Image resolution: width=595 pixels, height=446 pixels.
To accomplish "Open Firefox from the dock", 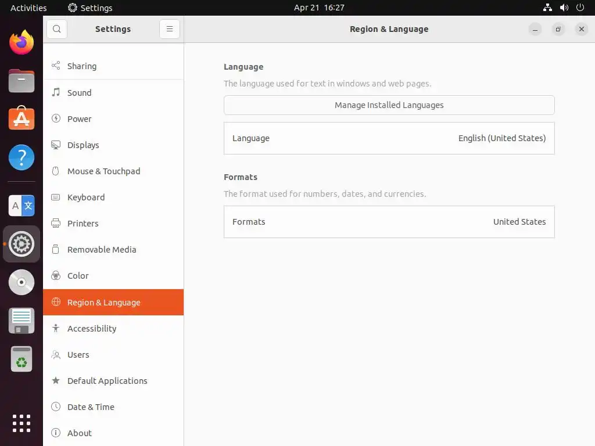I will [x=21, y=42].
